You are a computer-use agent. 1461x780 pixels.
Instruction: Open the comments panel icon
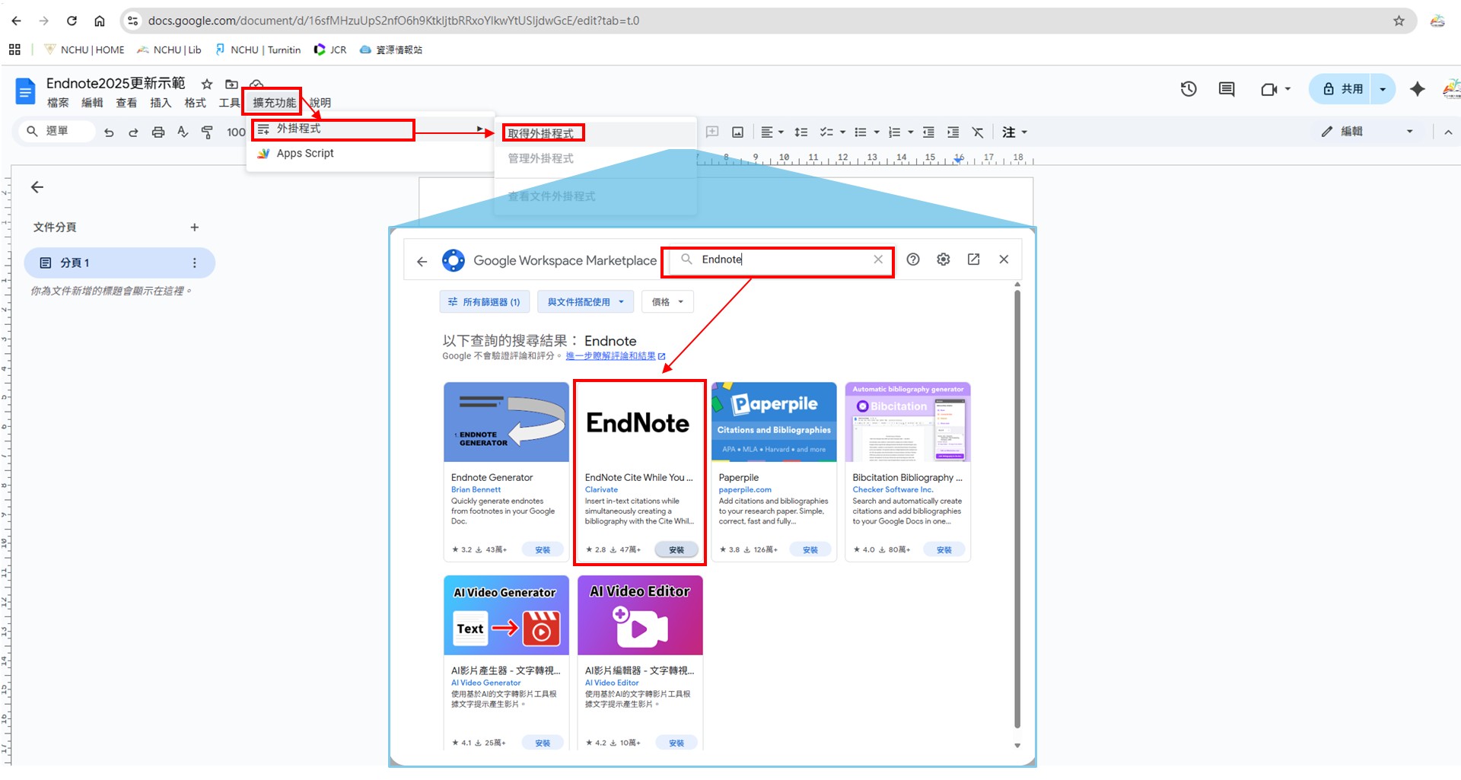pyautogui.click(x=1226, y=89)
